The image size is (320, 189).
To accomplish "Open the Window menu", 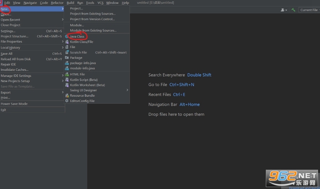I will (112, 3).
